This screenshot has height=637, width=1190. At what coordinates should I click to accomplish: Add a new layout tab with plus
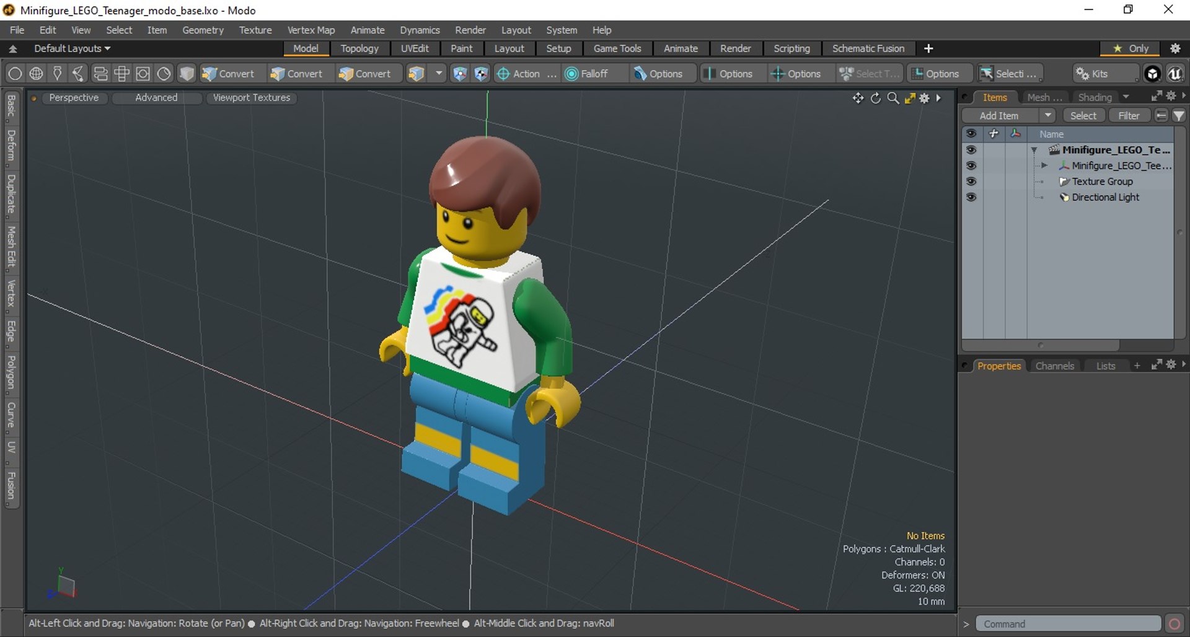pyautogui.click(x=928, y=48)
